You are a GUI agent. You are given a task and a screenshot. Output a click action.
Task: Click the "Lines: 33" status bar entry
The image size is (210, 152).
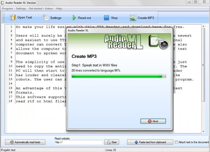[111, 150]
